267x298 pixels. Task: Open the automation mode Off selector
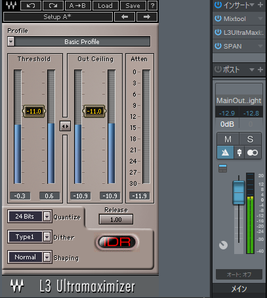click(x=239, y=274)
